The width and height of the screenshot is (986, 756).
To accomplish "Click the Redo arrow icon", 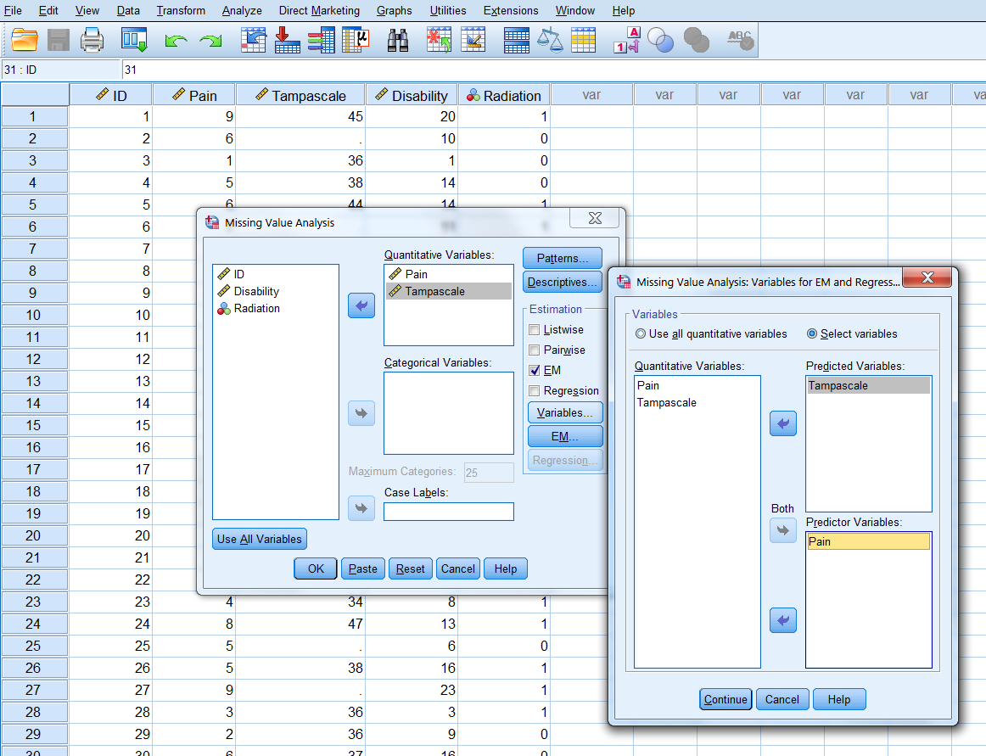I will (210, 41).
